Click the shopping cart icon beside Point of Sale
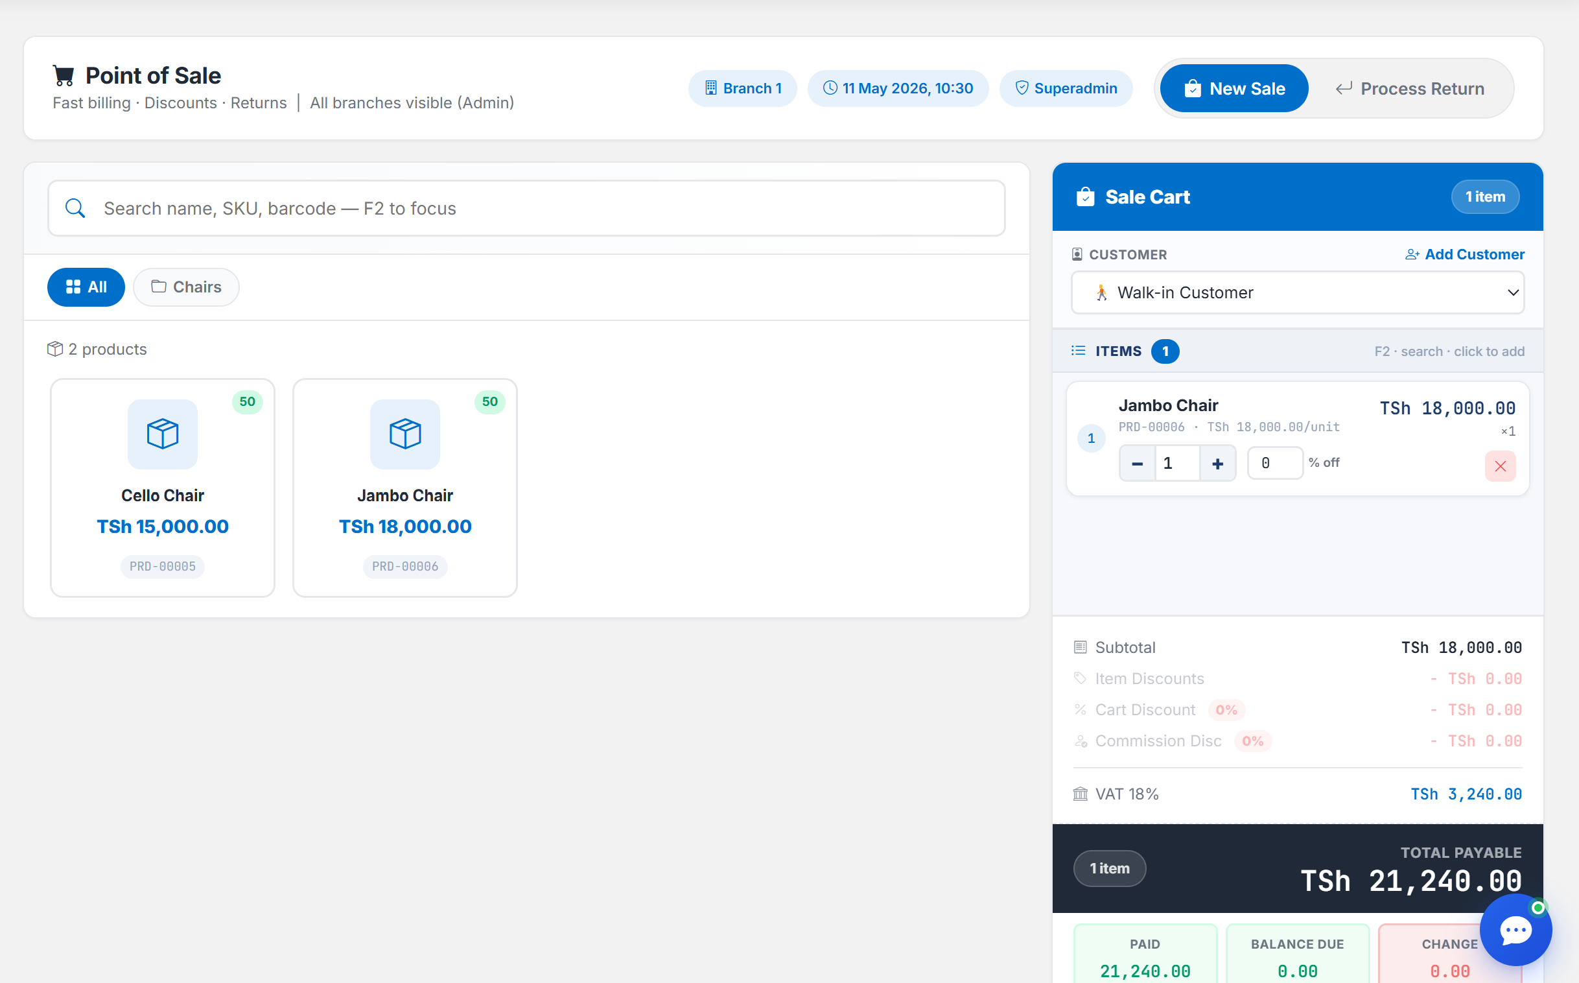Image resolution: width=1579 pixels, height=983 pixels. point(63,76)
